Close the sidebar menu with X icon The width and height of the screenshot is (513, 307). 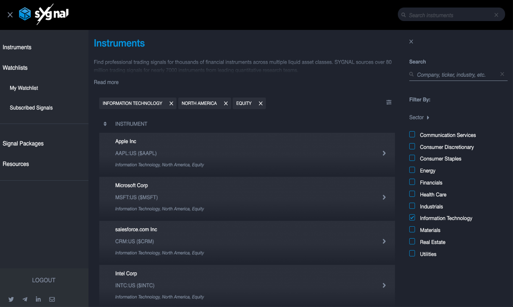click(10, 15)
